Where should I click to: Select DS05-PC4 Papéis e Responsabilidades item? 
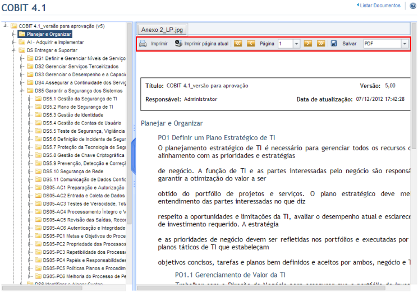[84, 260]
